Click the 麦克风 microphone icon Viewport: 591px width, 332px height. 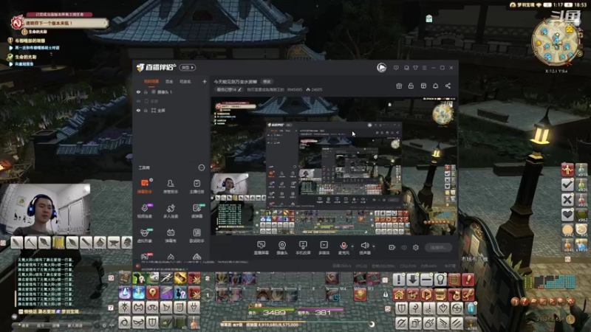[x=344, y=246]
